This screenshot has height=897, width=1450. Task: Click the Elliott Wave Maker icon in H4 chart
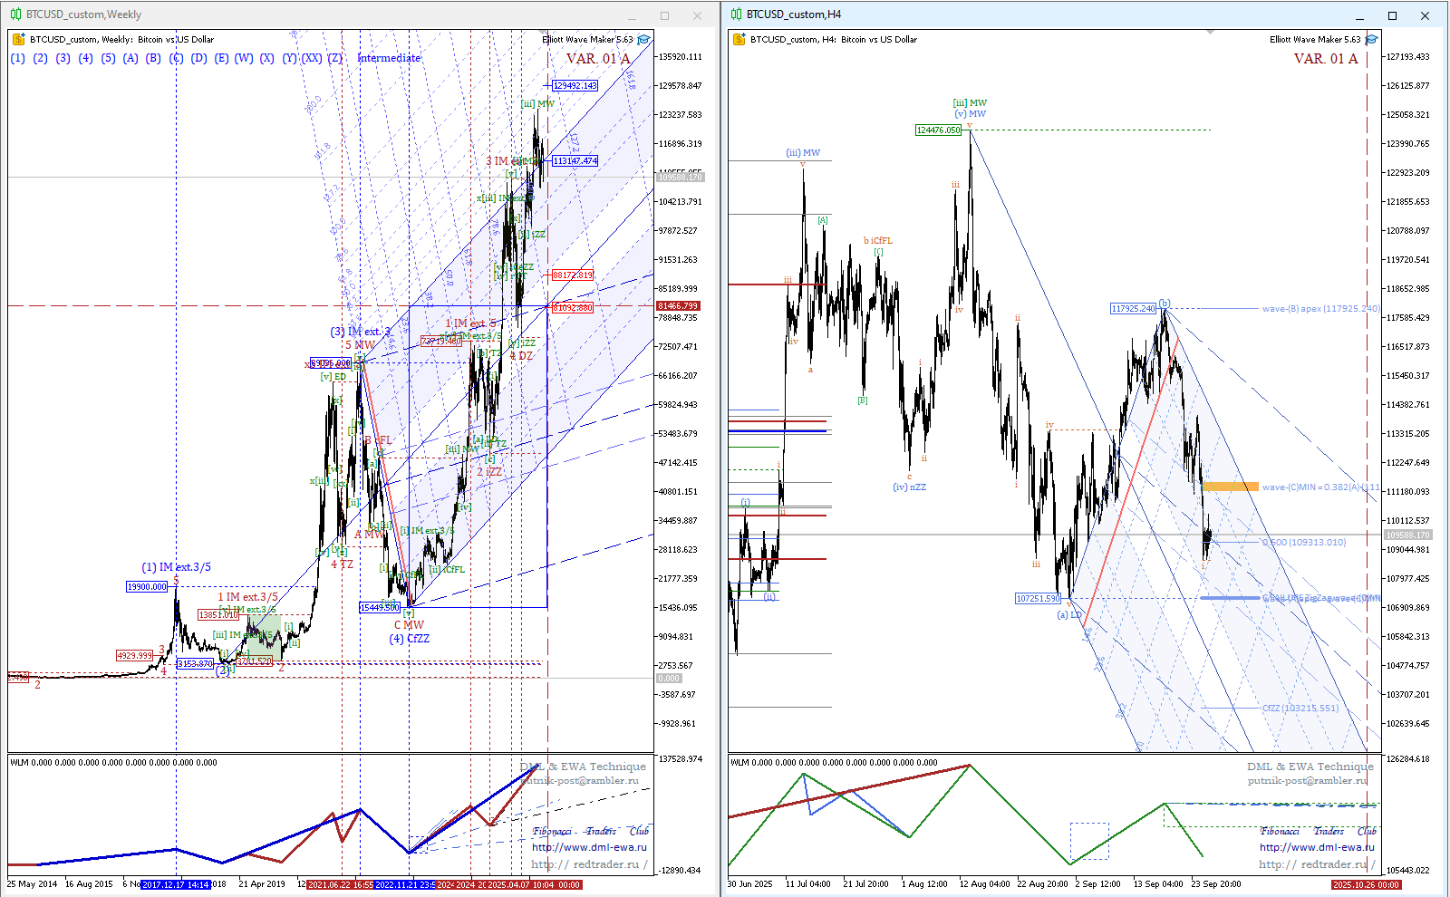point(1371,40)
